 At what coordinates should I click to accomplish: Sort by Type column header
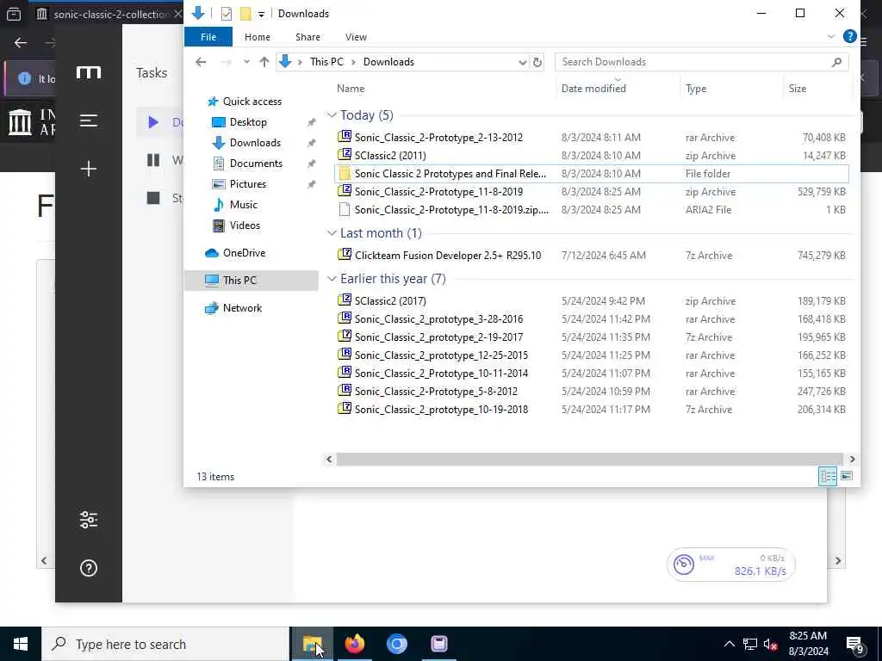(696, 89)
